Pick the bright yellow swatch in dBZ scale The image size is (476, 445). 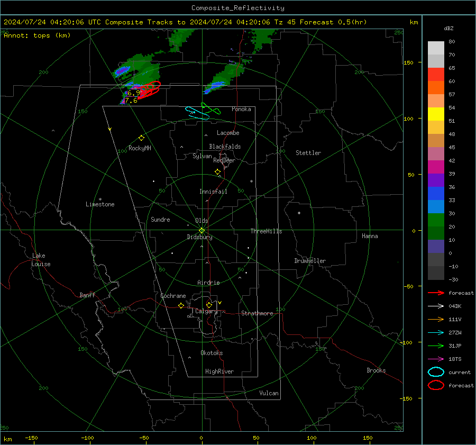[436, 114]
